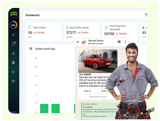Click the calendar icon beside Orders Each Day
The height and width of the screenshot is (121, 160).
[x=31, y=49]
